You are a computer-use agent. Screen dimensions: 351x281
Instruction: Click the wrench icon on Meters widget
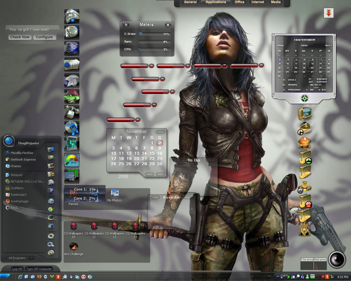126,25
